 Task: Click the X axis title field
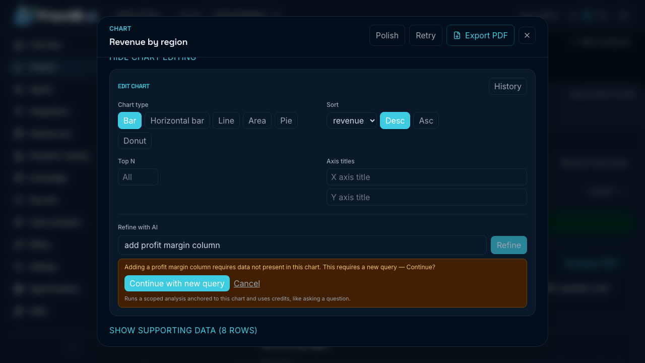coord(427,177)
